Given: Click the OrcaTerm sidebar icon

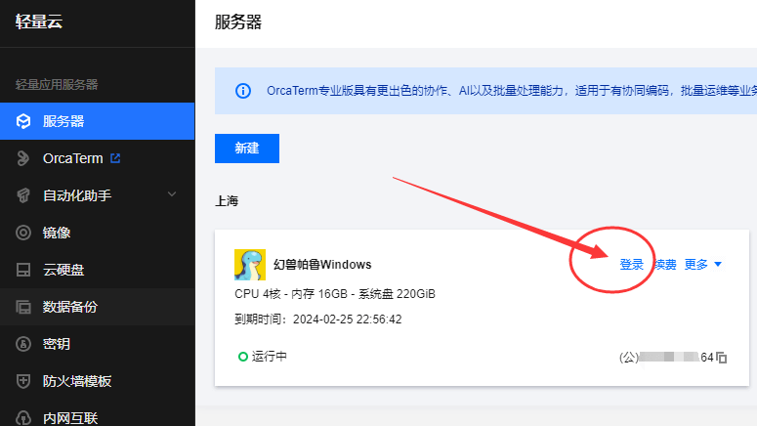Looking at the screenshot, I should coord(22,158).
